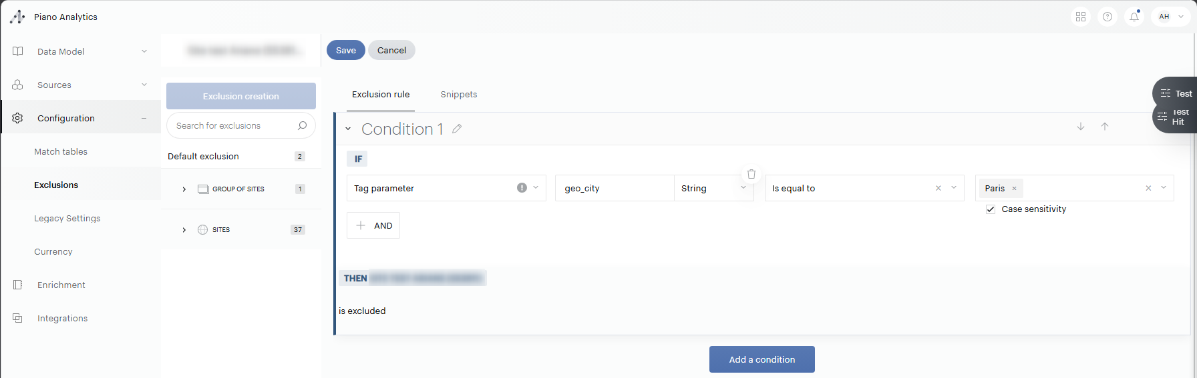This screenshot has height=378, width=1197.
Task: Expand the GROUP OF SITES tree node
Action: (184, 189)
